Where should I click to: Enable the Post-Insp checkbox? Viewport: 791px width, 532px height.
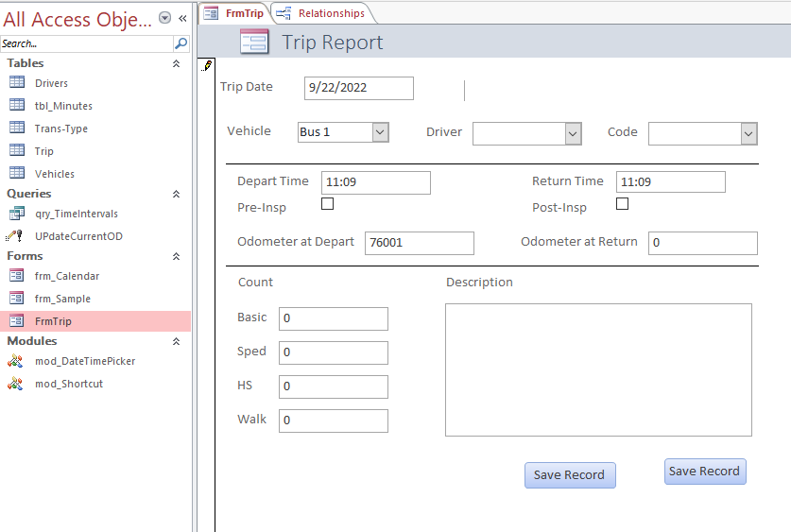pos(623,203)
